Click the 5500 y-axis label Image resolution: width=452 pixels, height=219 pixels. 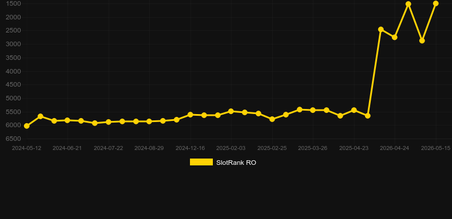13,112
